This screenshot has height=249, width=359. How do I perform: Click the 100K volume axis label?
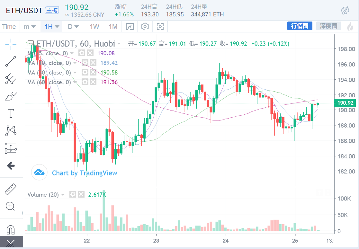click(344, 199)
